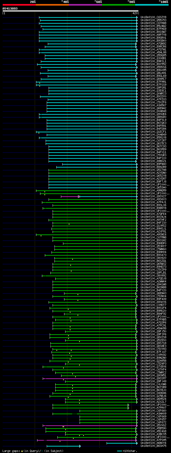Click the purple alignment bar for Q9SSM7
The height and width of the screenshot is (453, 171).
[x=90, y=379]
